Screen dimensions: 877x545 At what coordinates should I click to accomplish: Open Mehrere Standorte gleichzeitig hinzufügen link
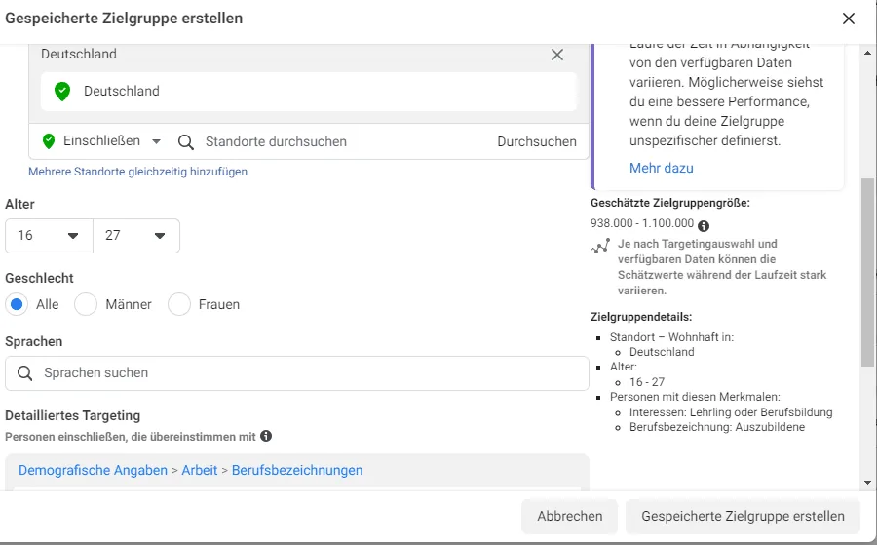click(137, 172)
